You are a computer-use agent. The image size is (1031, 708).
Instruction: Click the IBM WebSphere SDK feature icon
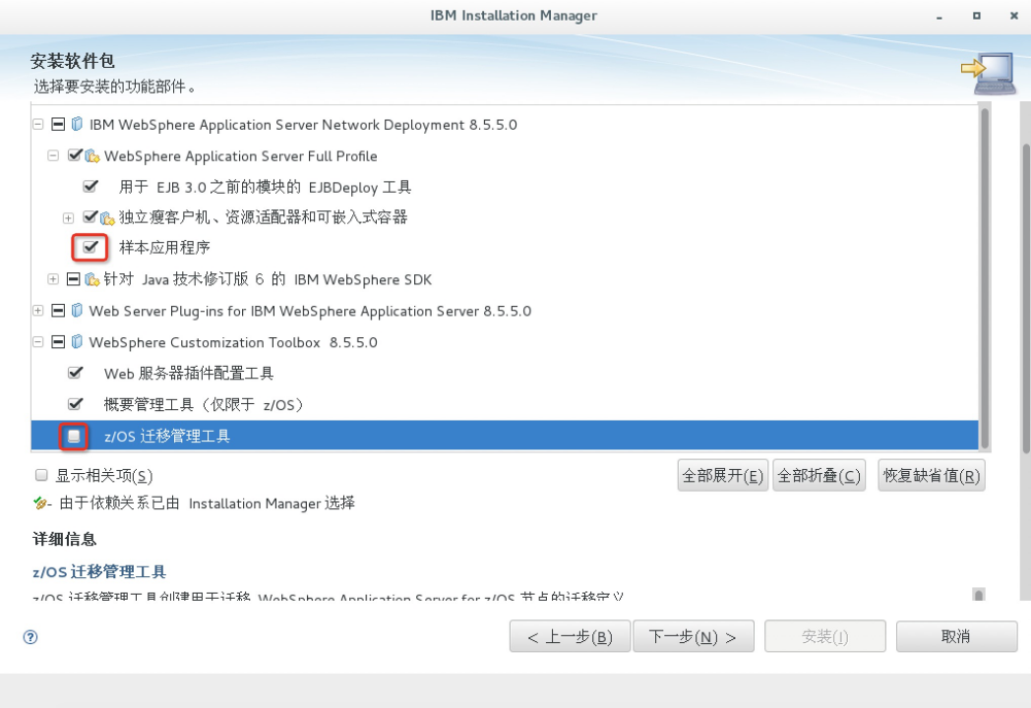[92, 279]
